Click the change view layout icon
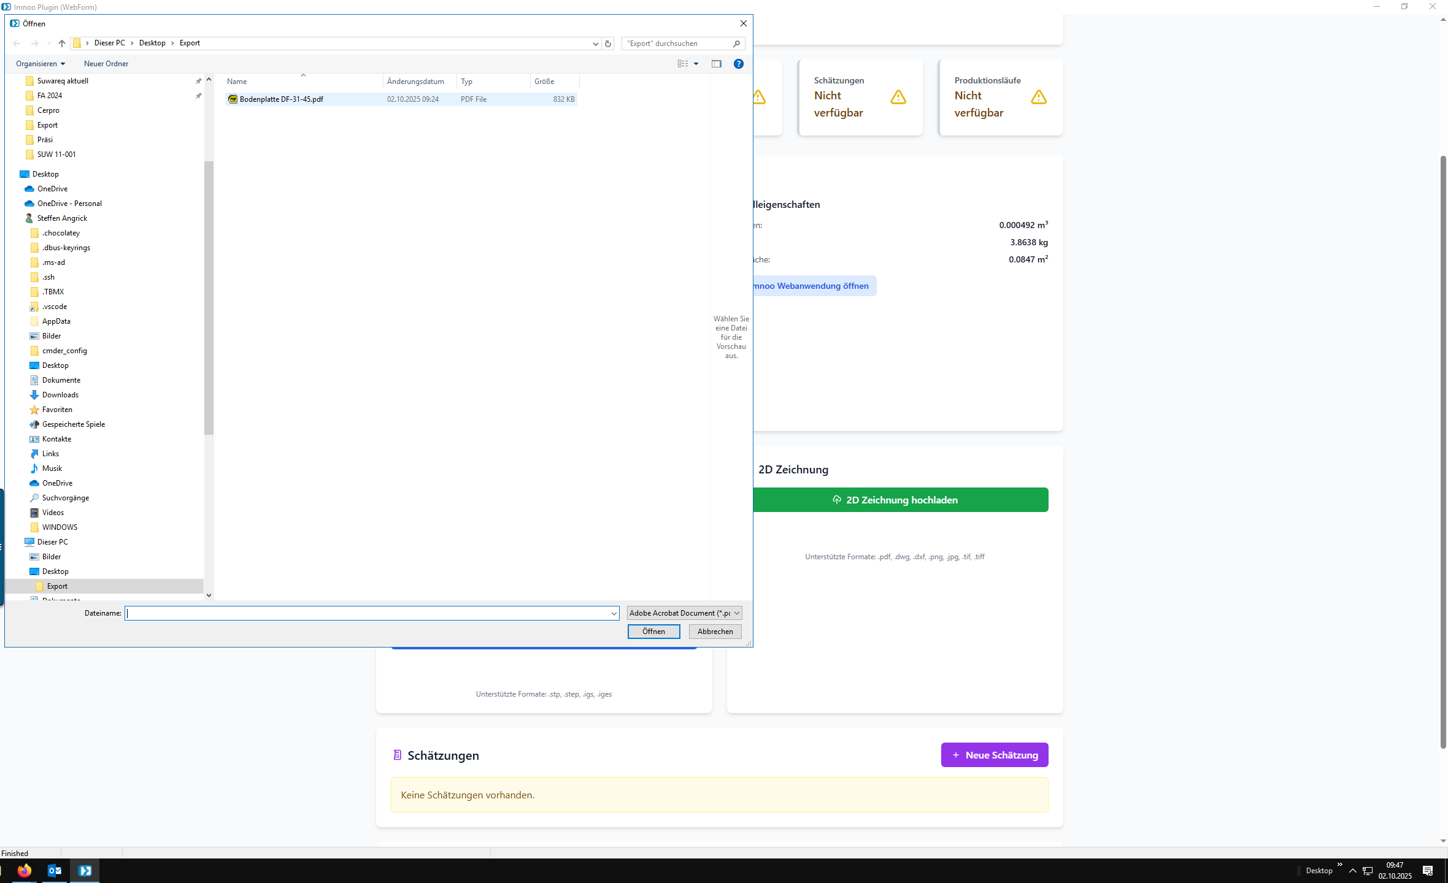The image size is (1448, 883). click(683, 64)
